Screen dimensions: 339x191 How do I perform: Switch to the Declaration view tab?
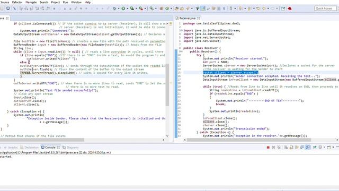point(30,147)
